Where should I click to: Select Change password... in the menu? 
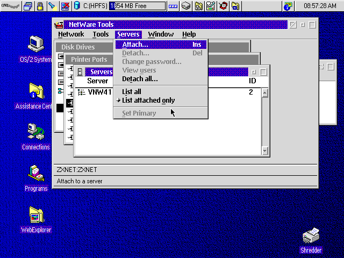[x=161, y=62]
